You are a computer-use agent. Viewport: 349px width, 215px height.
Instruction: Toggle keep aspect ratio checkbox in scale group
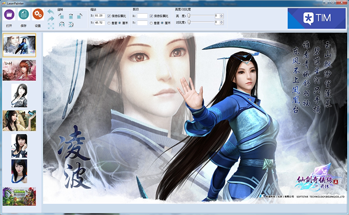(109, 16)
